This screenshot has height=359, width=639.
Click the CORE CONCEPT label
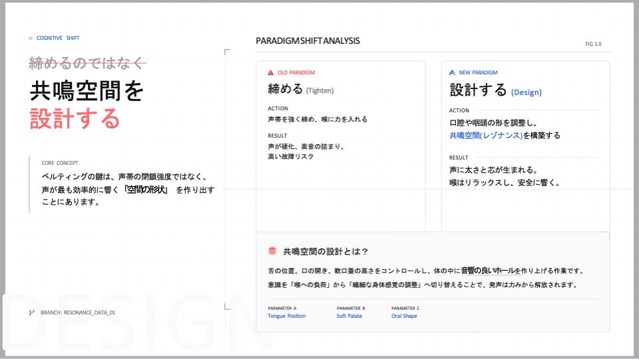(x=60, y=162)
